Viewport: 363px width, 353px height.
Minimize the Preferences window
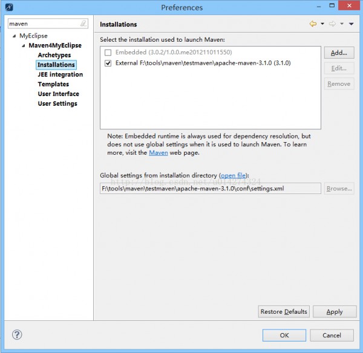pos(319,6)
